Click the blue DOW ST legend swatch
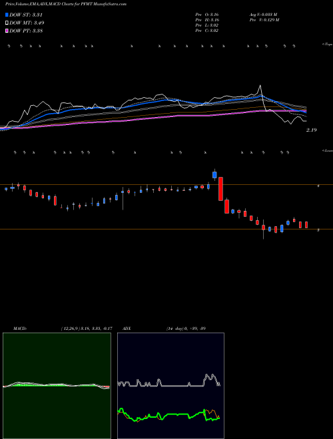333x439 pixels. coord(7,15)
